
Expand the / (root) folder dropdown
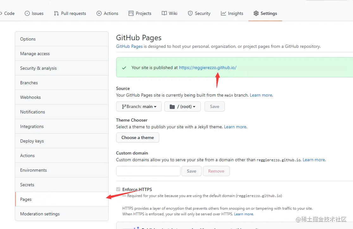click(182, 106)
